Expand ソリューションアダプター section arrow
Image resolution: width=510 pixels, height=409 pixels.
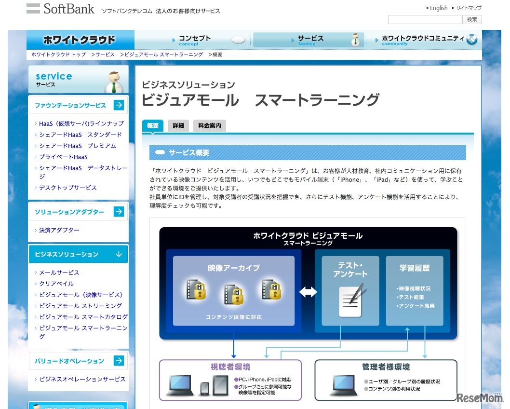pos(119,212)
